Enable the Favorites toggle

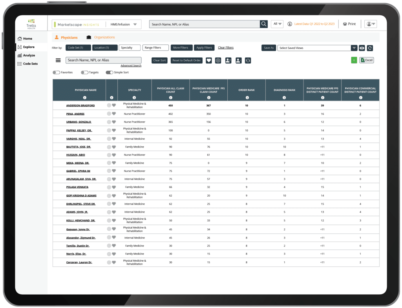pos(56,72)
